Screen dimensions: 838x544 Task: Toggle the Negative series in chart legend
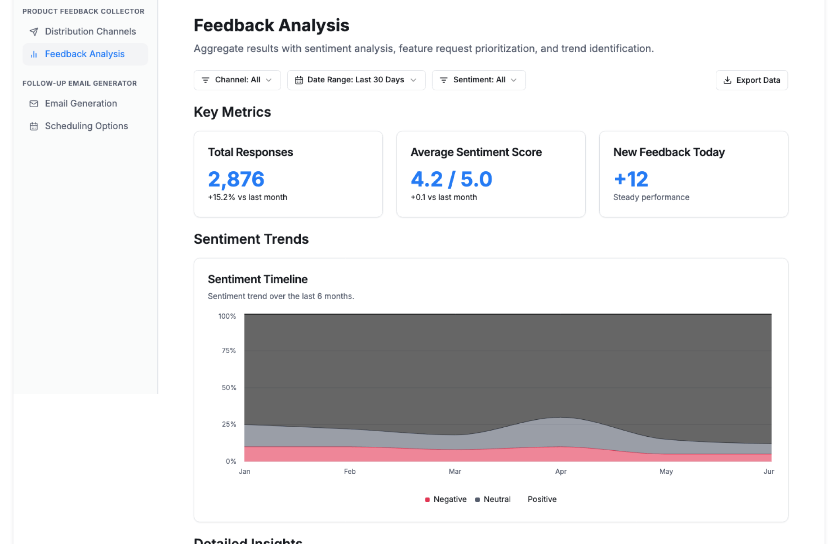[450, 499]
